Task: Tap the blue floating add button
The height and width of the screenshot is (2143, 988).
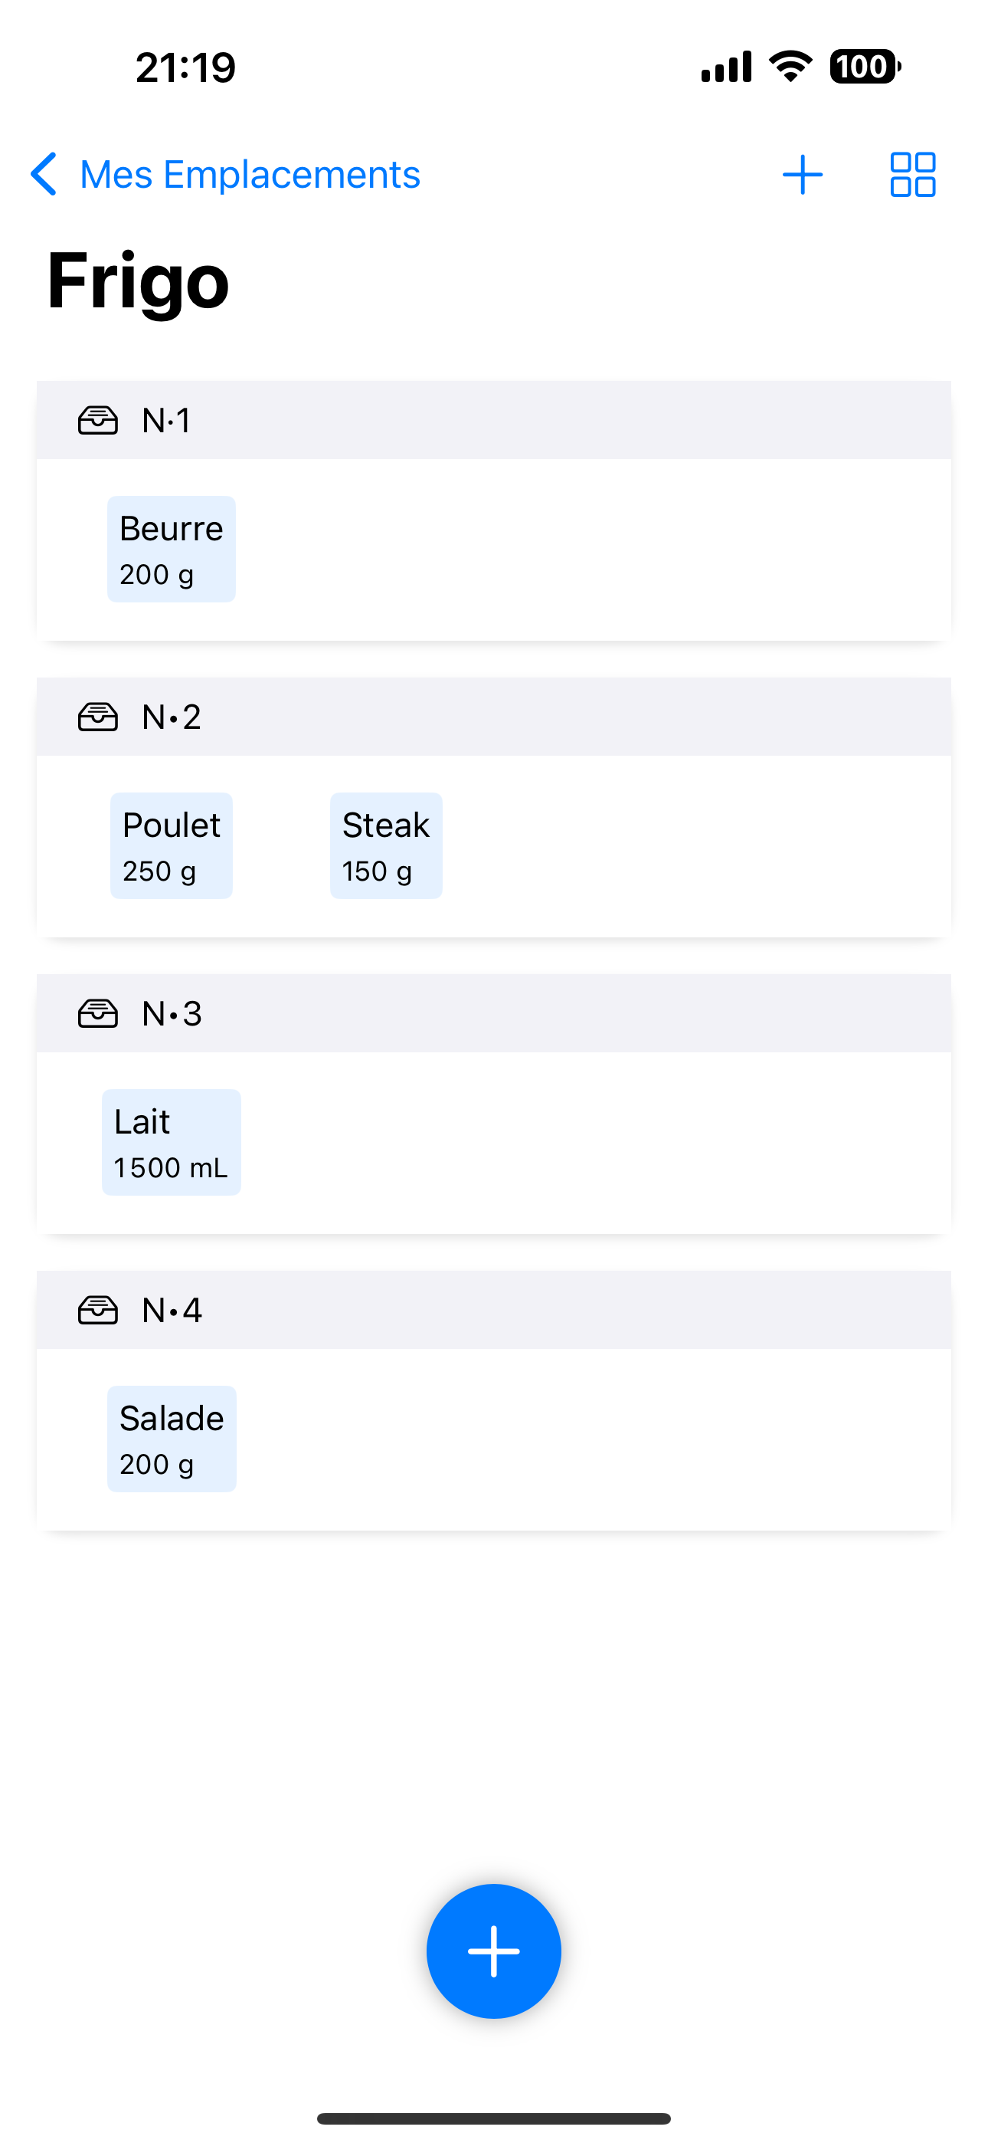Action: point(494,1951)
